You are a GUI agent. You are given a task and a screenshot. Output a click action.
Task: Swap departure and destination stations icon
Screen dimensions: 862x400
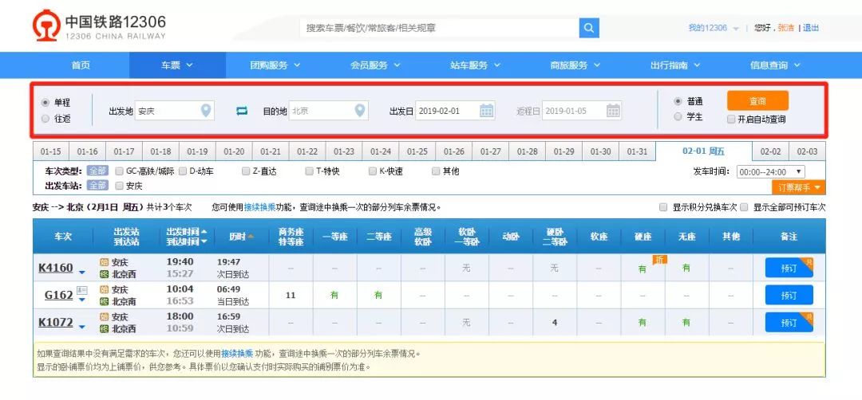point(242,111)
